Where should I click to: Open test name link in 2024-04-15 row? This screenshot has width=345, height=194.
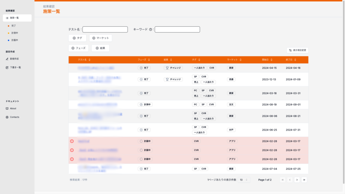point(96,68)
